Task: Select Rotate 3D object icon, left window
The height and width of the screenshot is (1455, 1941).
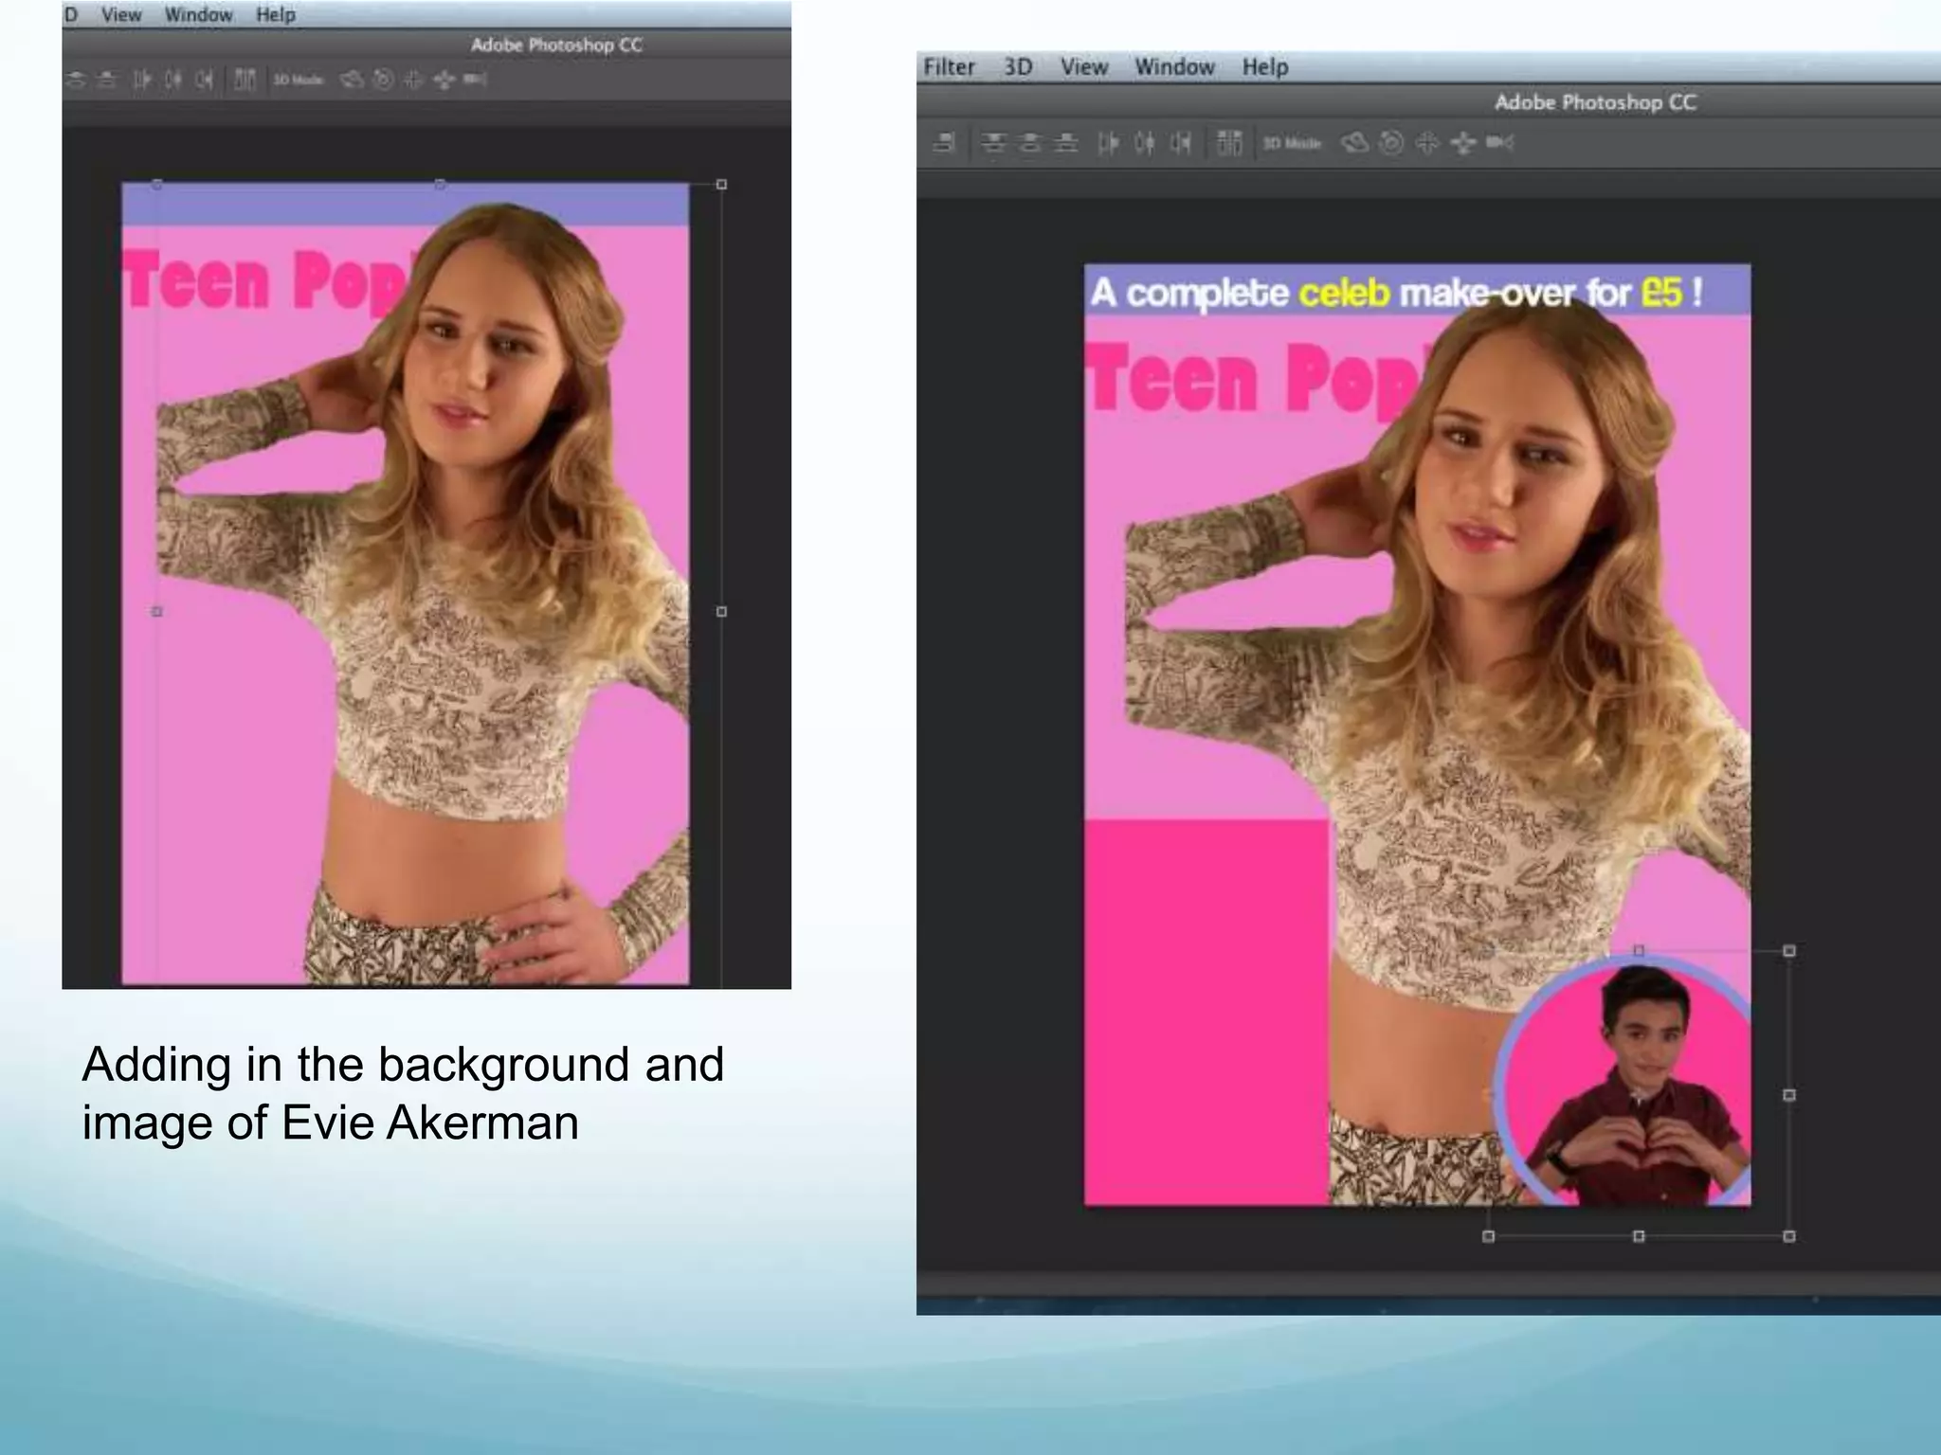Action: (x=353, y=80)
